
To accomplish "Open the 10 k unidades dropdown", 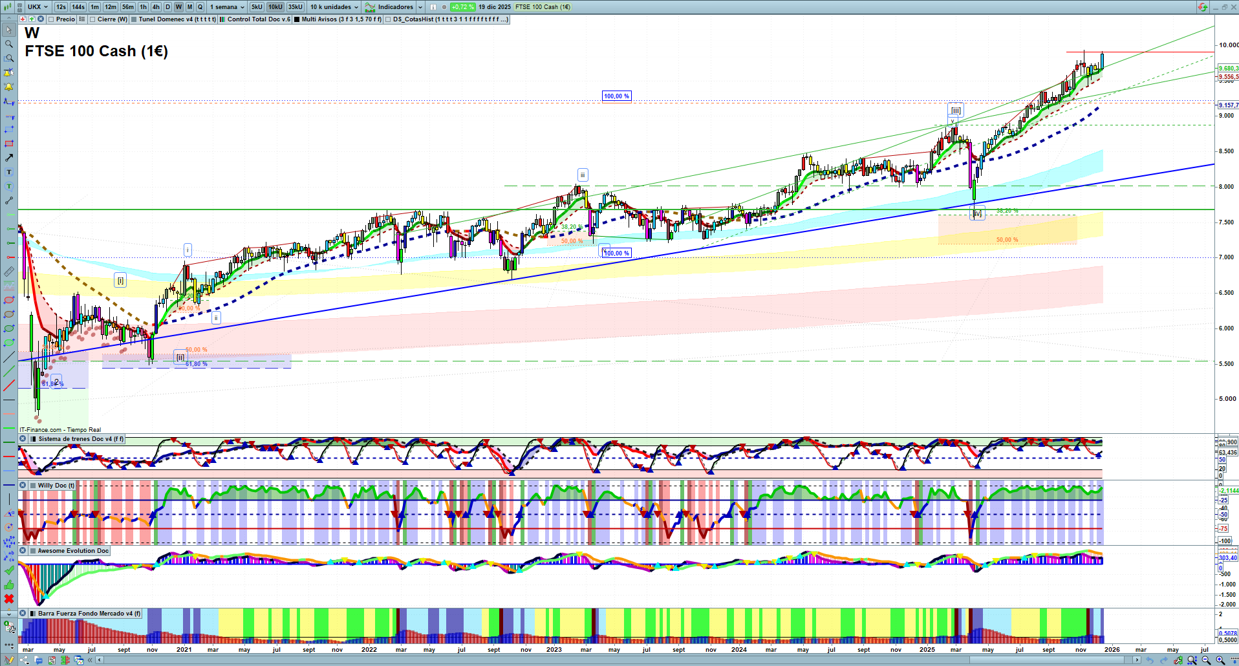I will point(334,7).
